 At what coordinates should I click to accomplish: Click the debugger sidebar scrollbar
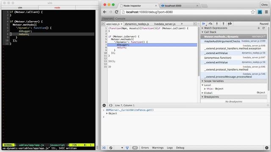tap(268, 59)
